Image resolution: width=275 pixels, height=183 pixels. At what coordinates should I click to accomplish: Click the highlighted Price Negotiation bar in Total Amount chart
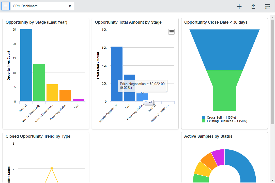[142, 97]
